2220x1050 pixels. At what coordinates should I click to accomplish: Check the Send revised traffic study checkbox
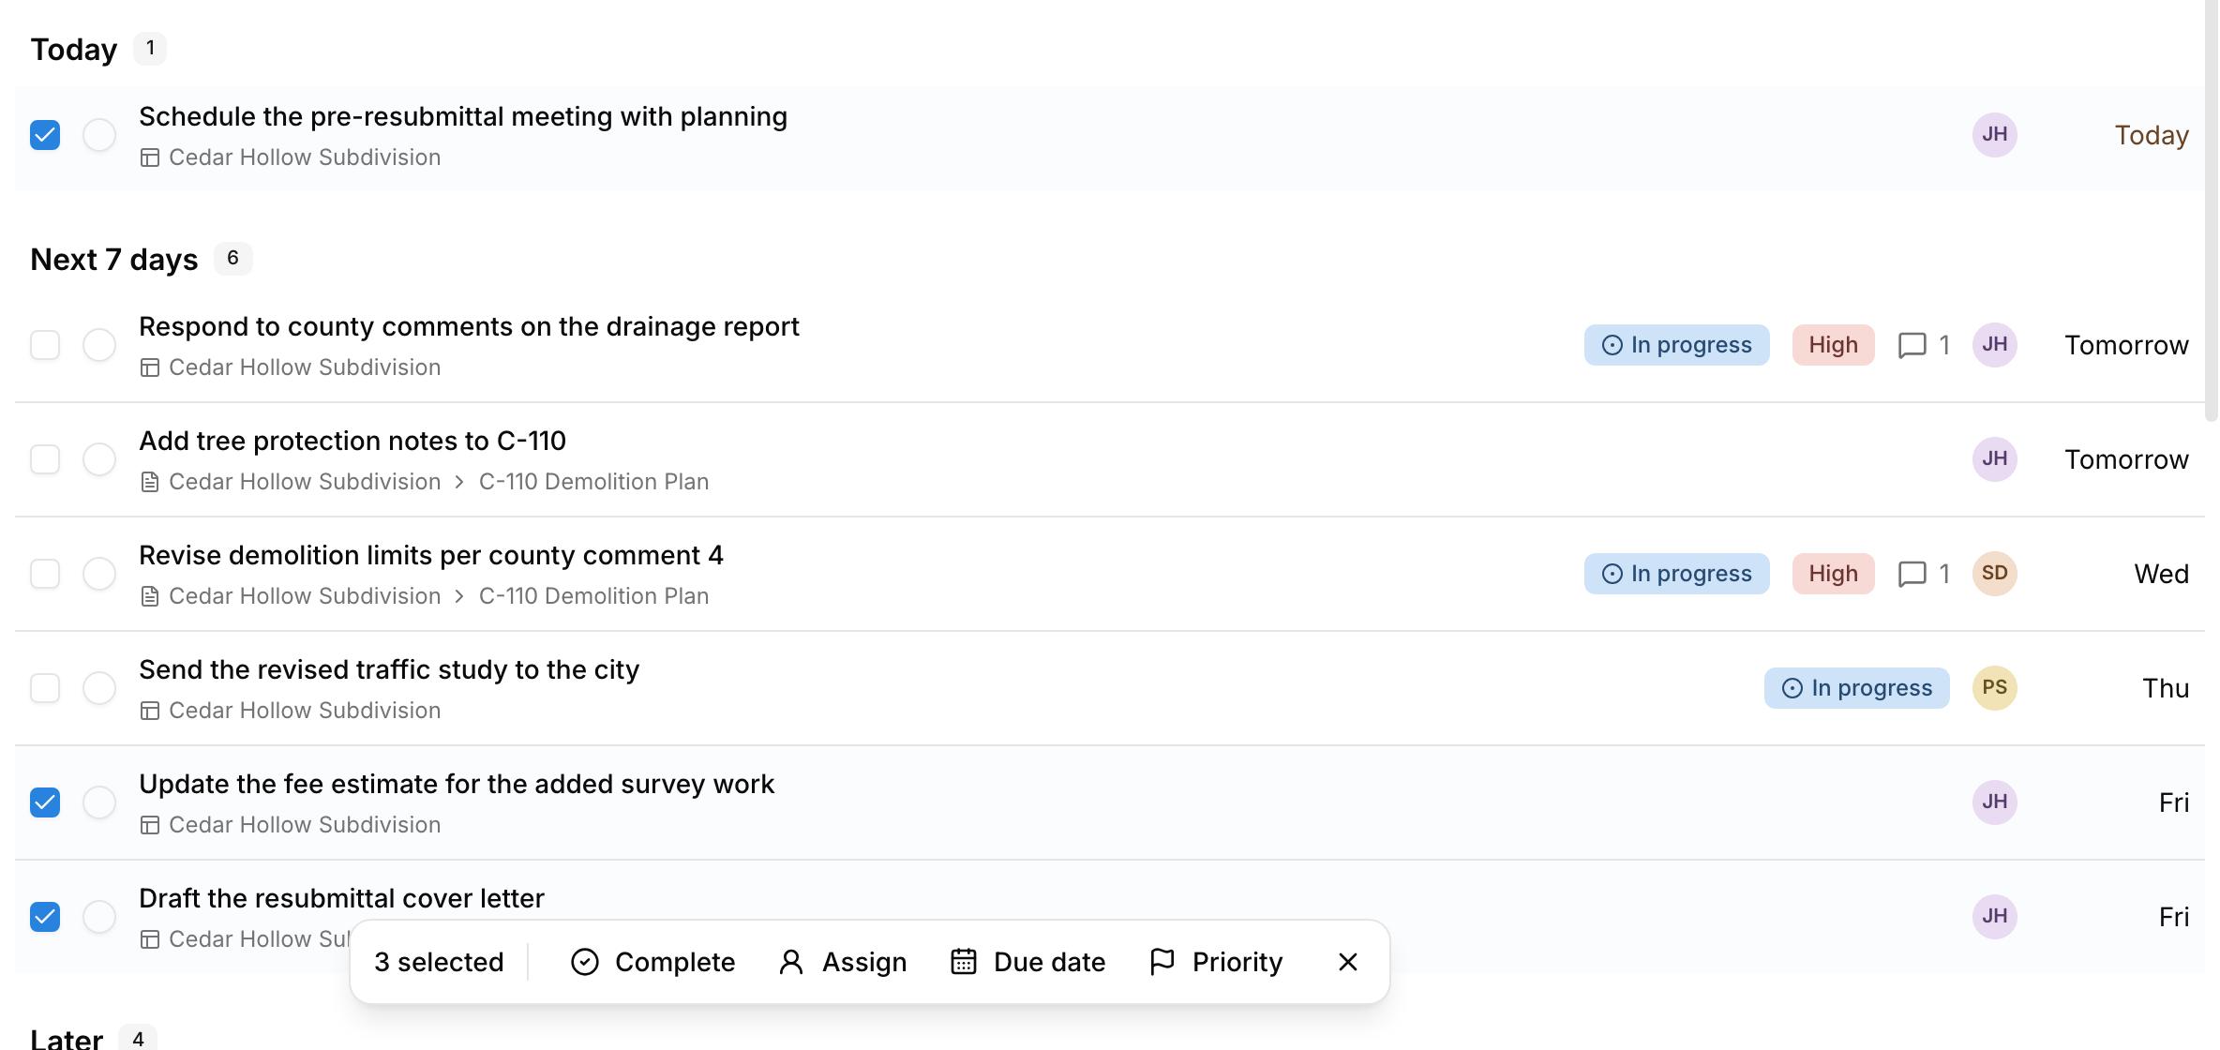pyautogui.click(x=45, y=688)
